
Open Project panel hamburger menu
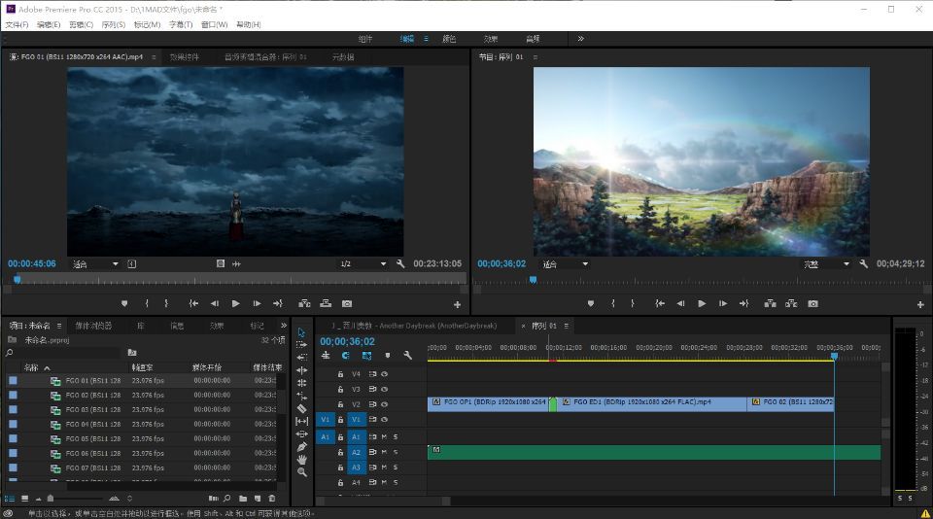point(59,326)
